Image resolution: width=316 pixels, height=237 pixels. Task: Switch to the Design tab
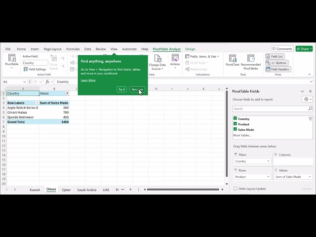pyautogui.click(x=190, y=49)
